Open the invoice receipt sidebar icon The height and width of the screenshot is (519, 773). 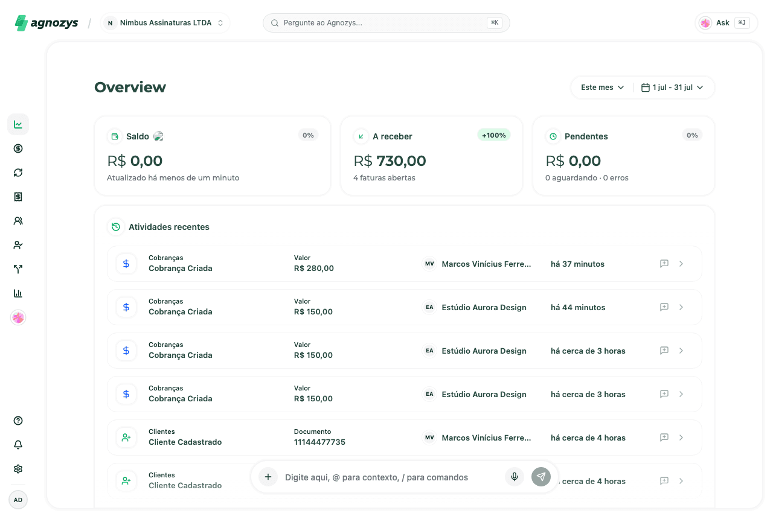point(18,197)
